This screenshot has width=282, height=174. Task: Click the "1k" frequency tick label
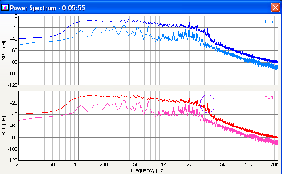pyautogui.click(x=163, y=164)
